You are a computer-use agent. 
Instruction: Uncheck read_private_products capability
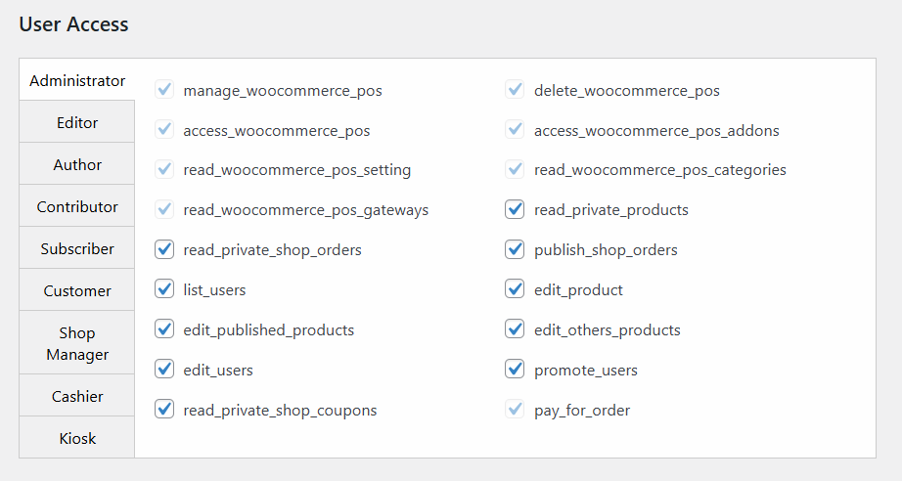tap(515, 210)
